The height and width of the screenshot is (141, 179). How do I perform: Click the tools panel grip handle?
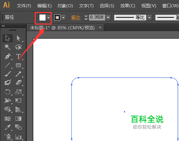(13, 30)
